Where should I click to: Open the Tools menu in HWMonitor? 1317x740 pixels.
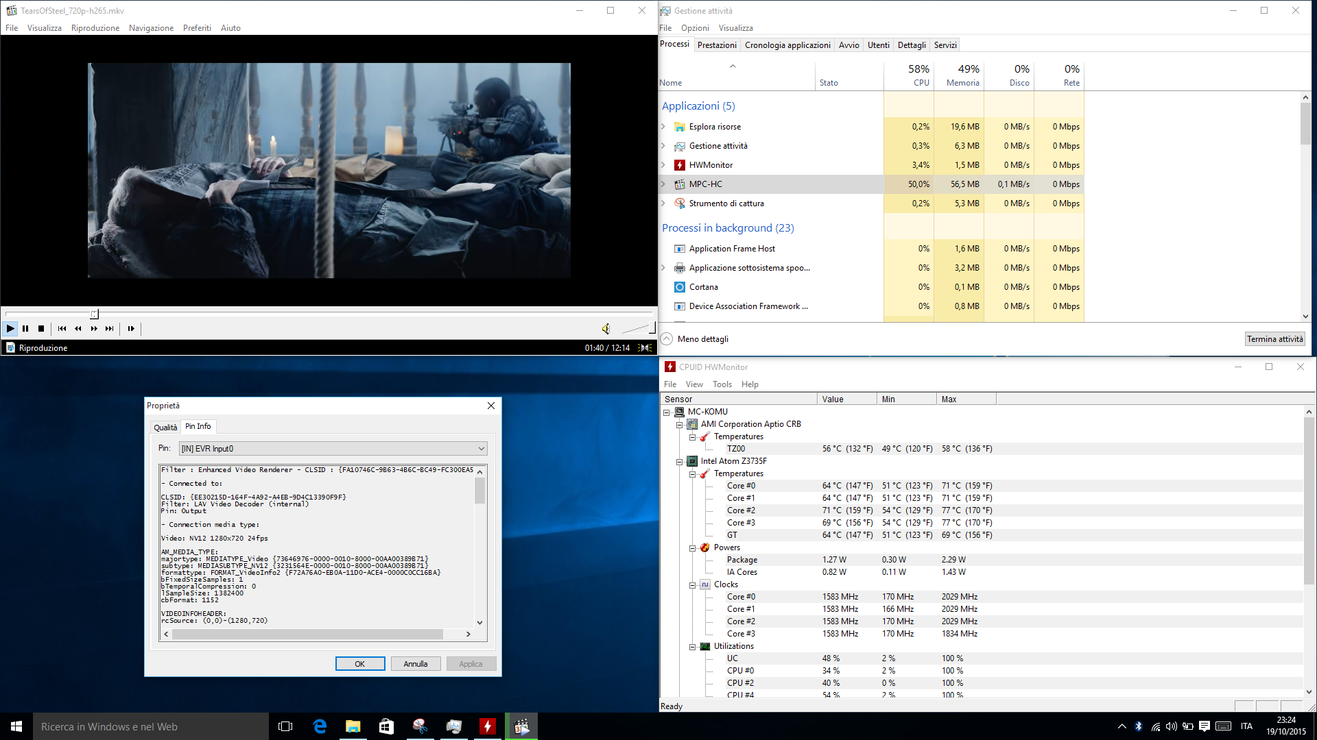point(722,384)
